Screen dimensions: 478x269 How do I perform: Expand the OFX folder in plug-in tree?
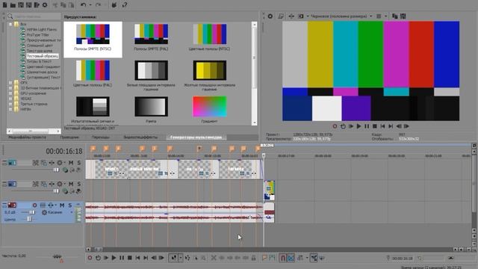(10, 83)
